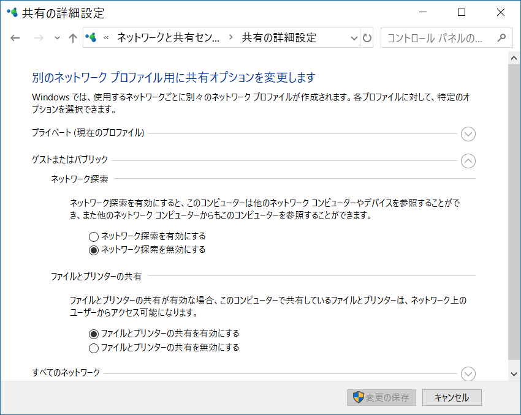Minimize the 共有の詳細設定 window

pos(423,12)
